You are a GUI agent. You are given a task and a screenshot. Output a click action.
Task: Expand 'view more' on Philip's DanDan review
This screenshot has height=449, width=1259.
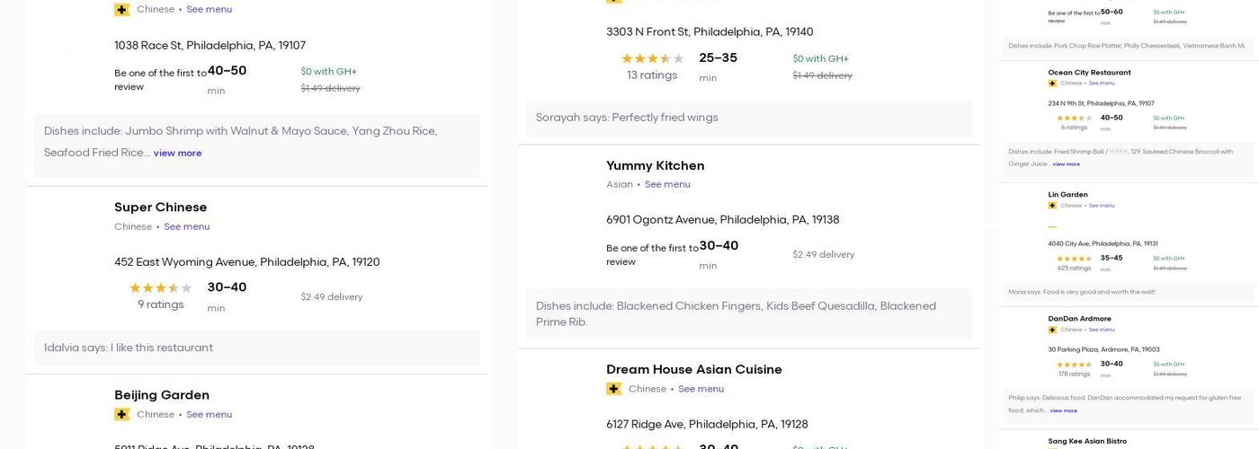1063,410
